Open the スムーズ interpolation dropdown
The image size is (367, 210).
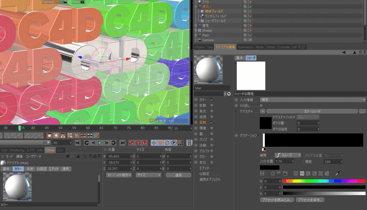tap(288, 155)
